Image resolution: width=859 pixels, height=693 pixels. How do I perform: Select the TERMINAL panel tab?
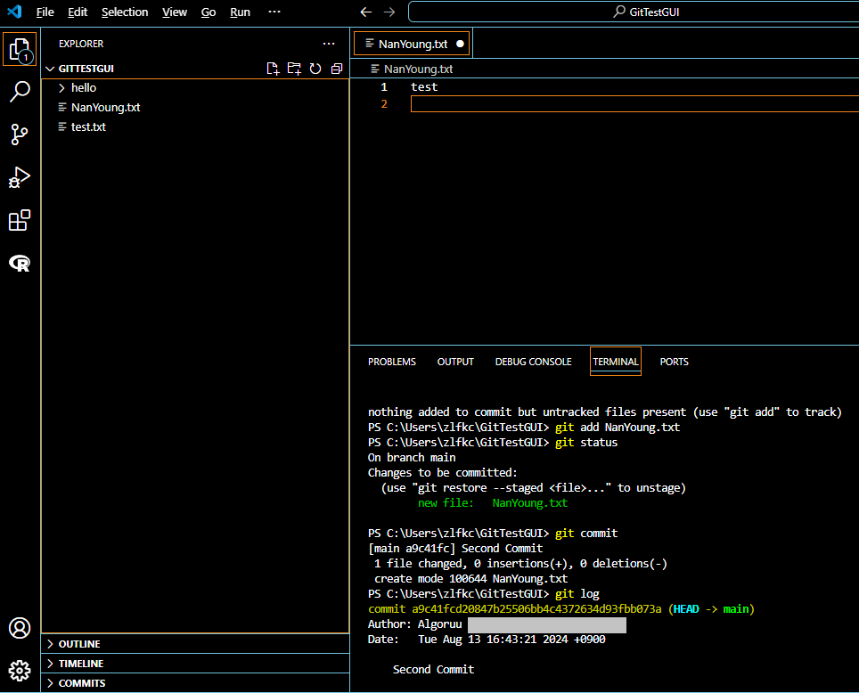coord(616,362)
